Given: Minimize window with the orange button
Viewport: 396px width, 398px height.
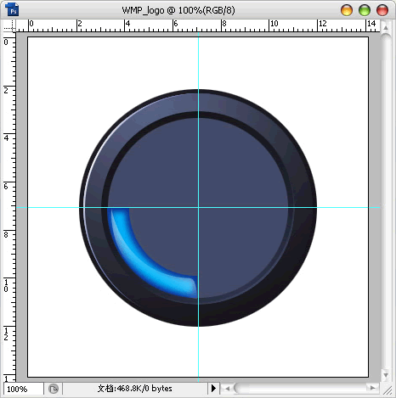Looking at the screenshot, I should click(347, 10).
